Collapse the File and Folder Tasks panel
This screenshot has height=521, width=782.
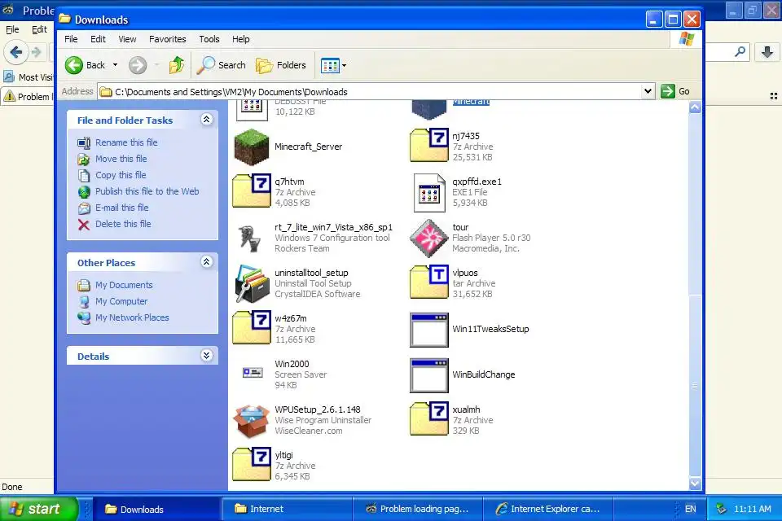(x=206, y=119)
